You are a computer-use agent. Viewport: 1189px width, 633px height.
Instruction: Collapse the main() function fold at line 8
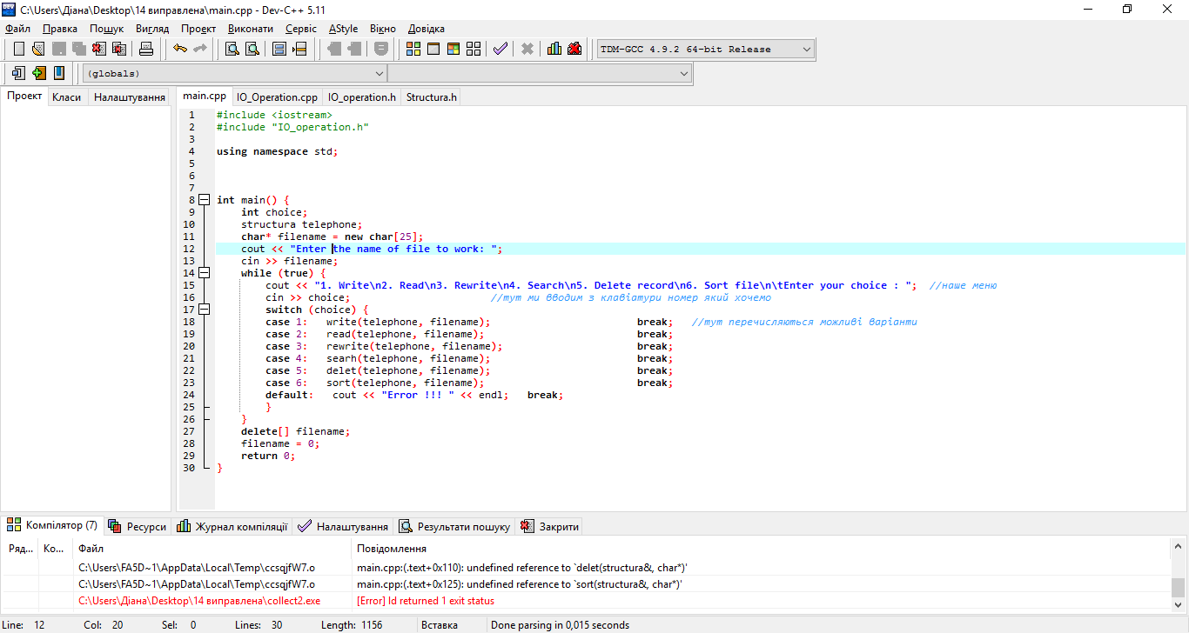click(x=205, y=200)
